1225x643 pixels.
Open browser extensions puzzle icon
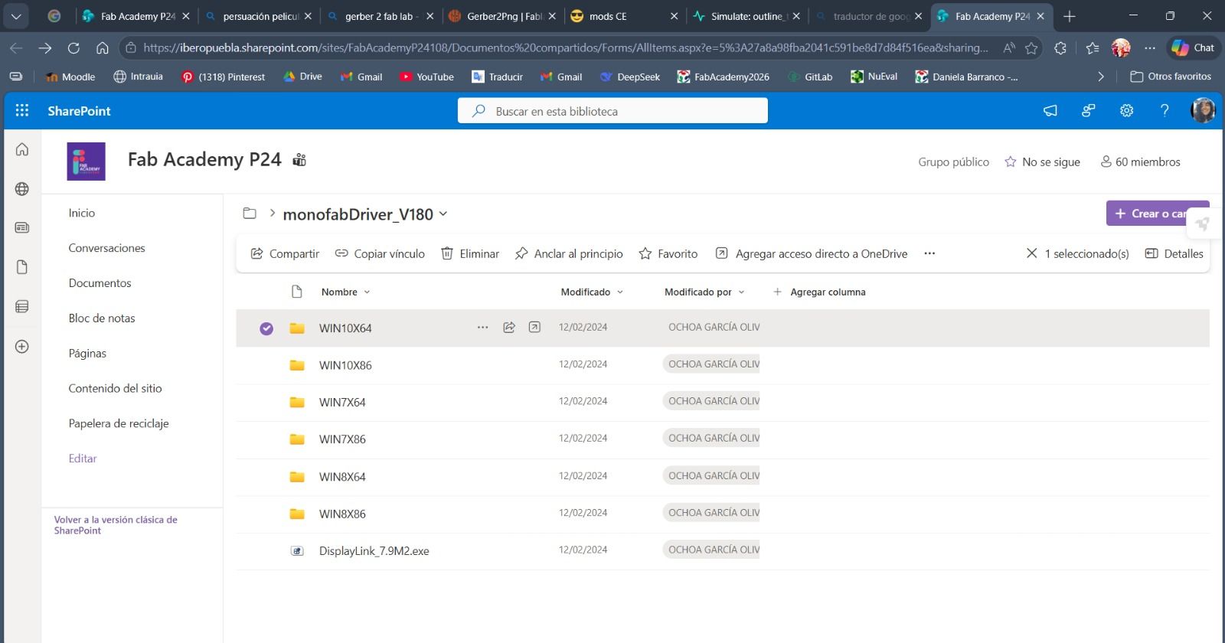click(x=1060, y=47)
